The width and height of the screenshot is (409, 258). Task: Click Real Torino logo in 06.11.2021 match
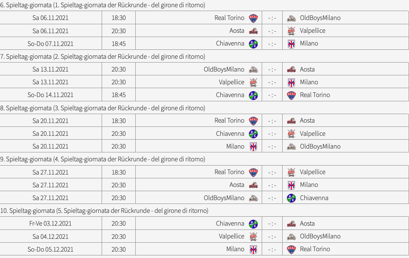coord(253,18)
